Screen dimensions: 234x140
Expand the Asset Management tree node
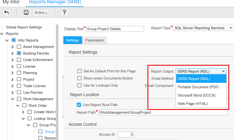click(13, 47)
